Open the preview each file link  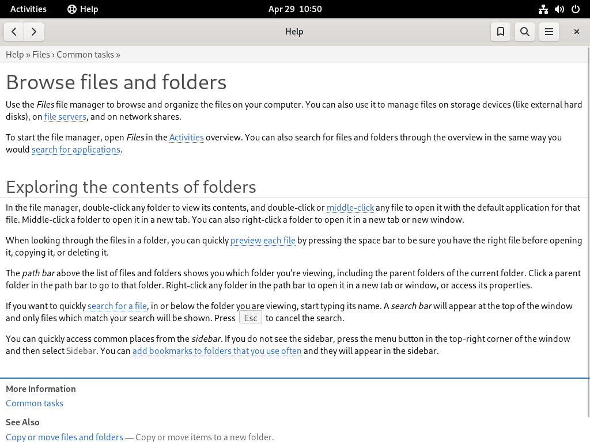tap(263, 241)
